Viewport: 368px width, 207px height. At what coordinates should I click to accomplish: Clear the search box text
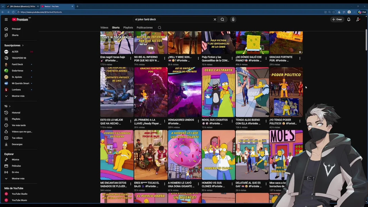[x=215, y=19]
